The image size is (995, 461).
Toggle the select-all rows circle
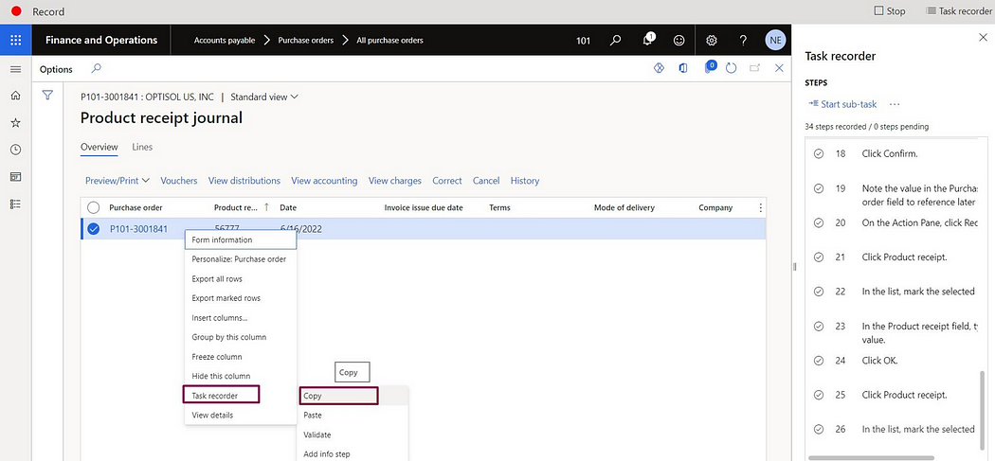click(94, 207)
